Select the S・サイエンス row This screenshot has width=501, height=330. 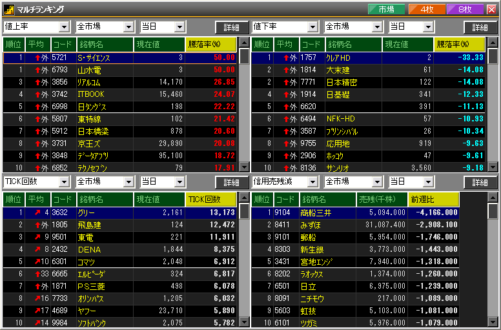pos(120,58)
